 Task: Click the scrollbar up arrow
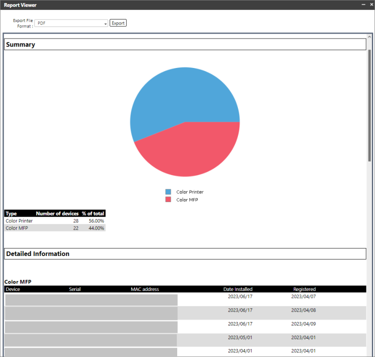click(x=369, y=37)
